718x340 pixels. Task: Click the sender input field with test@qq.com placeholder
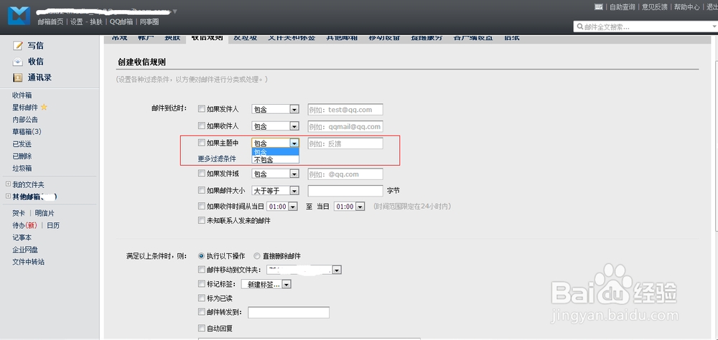(x=345, y=110)
